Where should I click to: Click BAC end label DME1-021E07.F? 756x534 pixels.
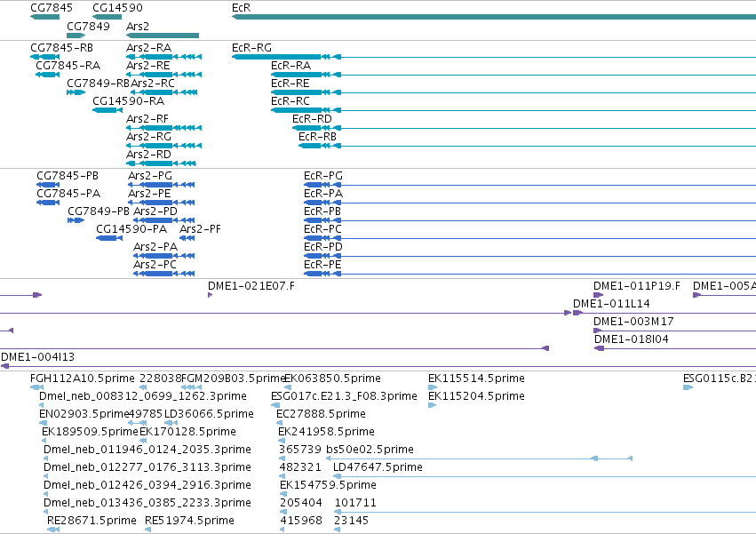coord(251,286)
